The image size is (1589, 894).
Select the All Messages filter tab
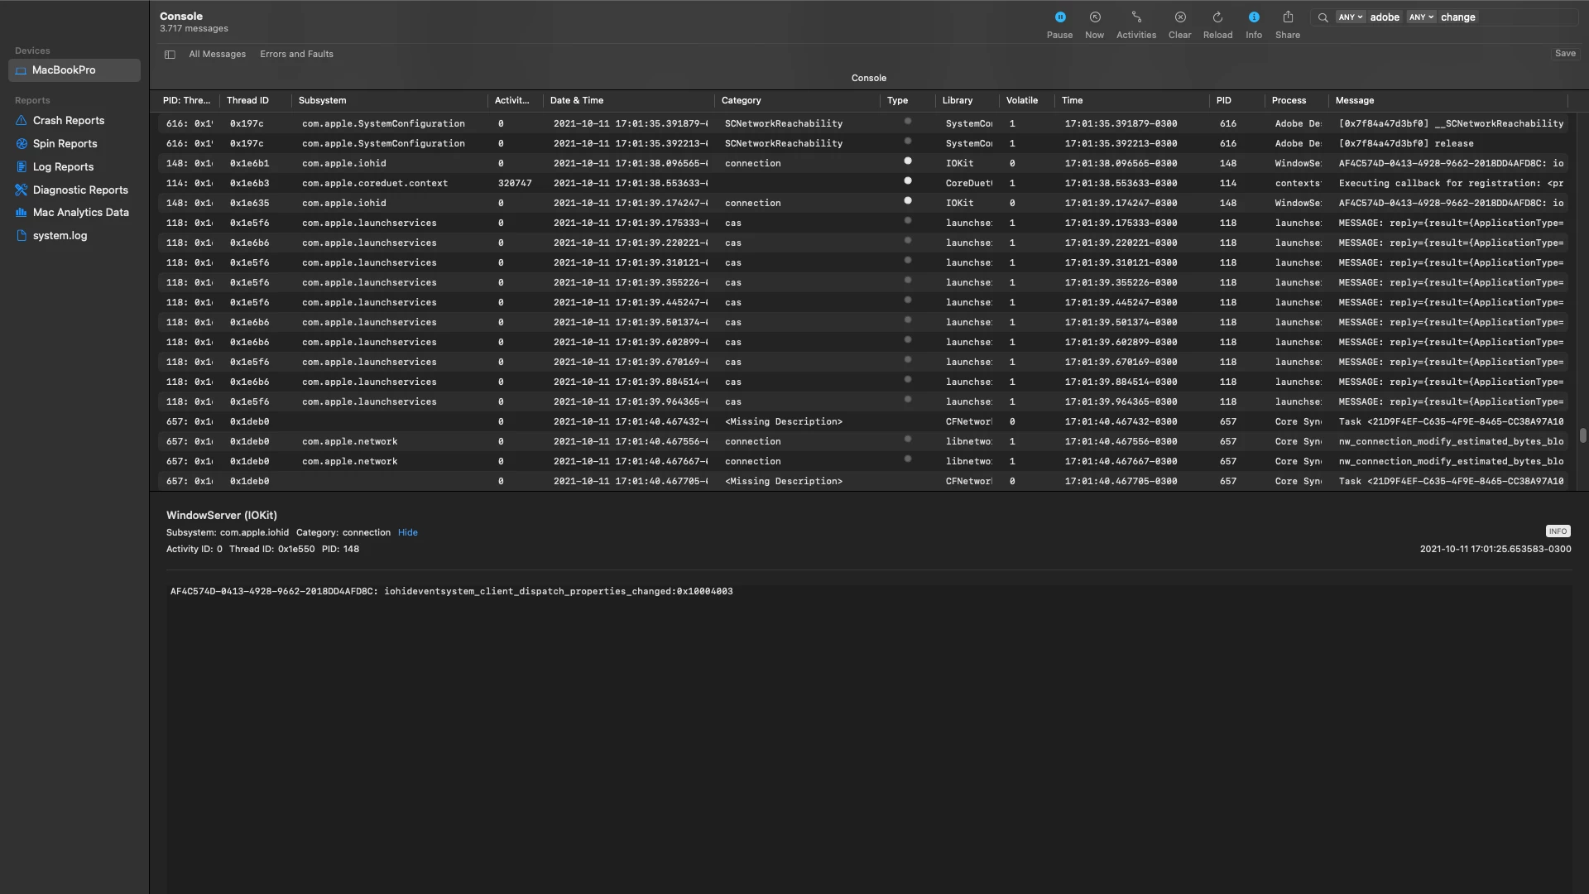[x=217, y=55]
